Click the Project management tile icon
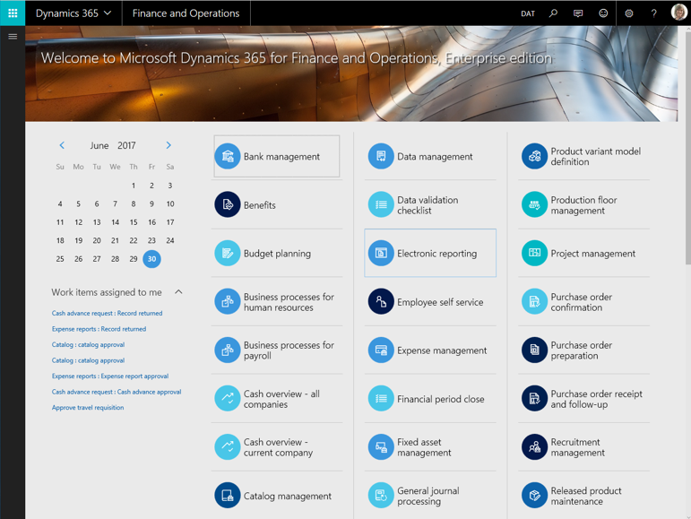This screenshot has height=519, width=691. tap(534, 253)
